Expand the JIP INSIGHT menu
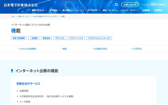 [93, 10]
